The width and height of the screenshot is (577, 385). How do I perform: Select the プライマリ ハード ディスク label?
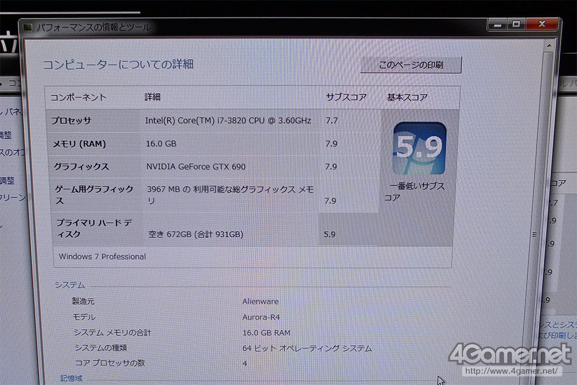[94, 228]
